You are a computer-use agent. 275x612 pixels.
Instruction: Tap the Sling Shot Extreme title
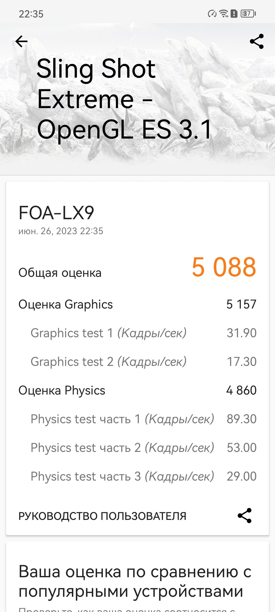click(124, 98)
